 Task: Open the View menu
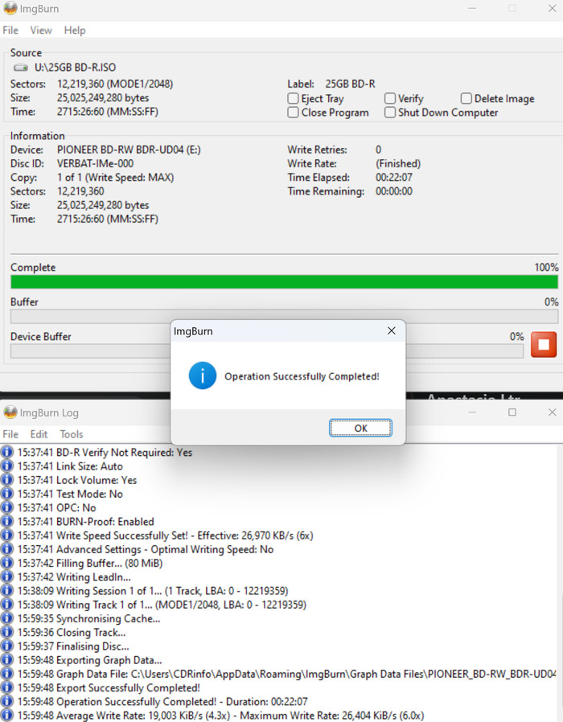41,31
